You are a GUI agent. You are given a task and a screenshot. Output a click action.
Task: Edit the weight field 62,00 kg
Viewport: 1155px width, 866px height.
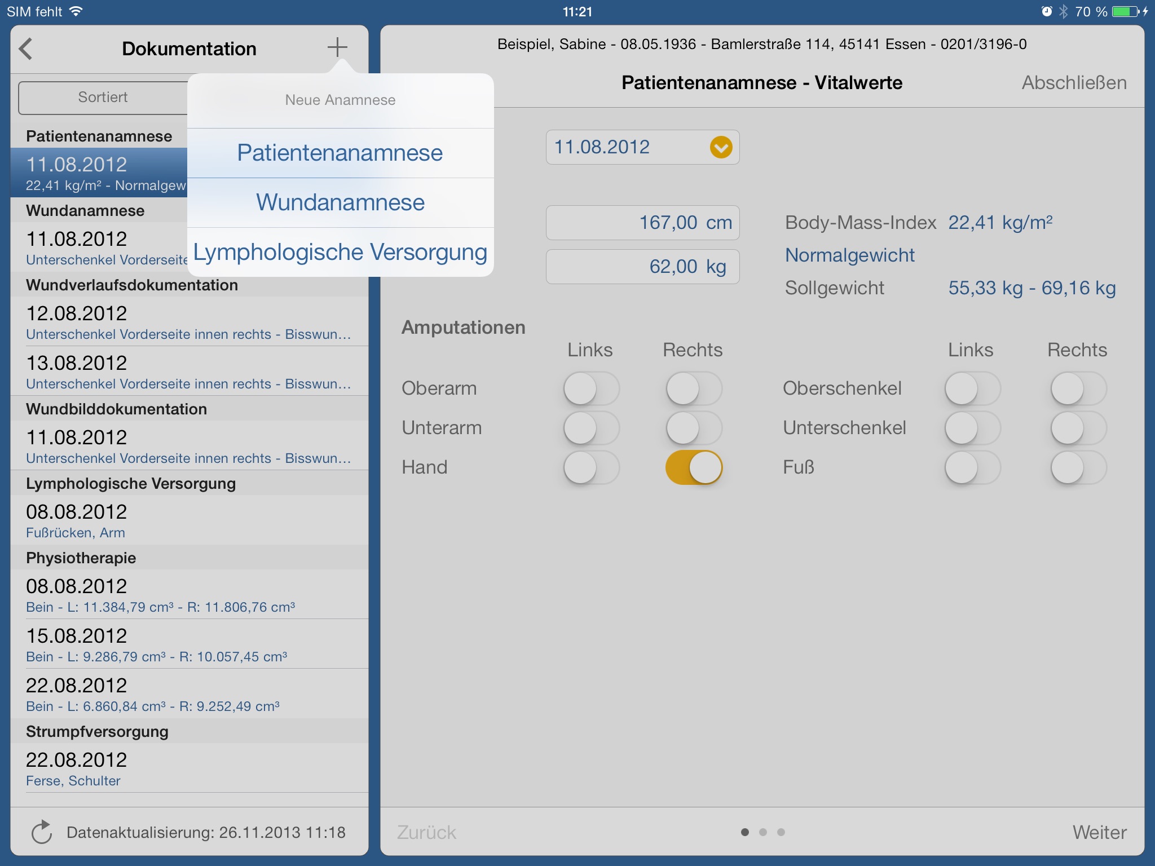(x=642, y=267)
